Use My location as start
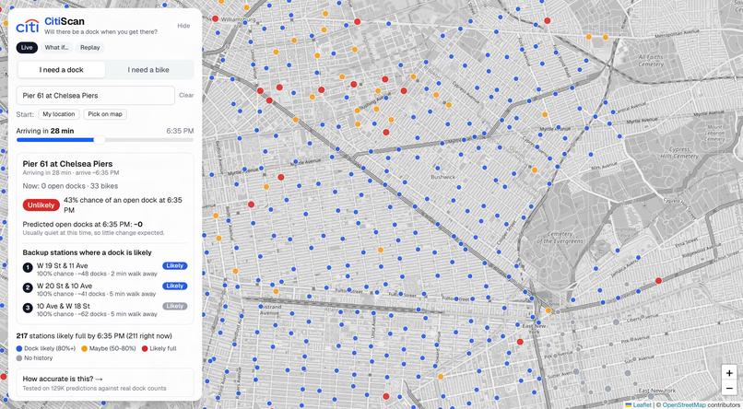The image size is (743, 409). (x=59, y=114)
